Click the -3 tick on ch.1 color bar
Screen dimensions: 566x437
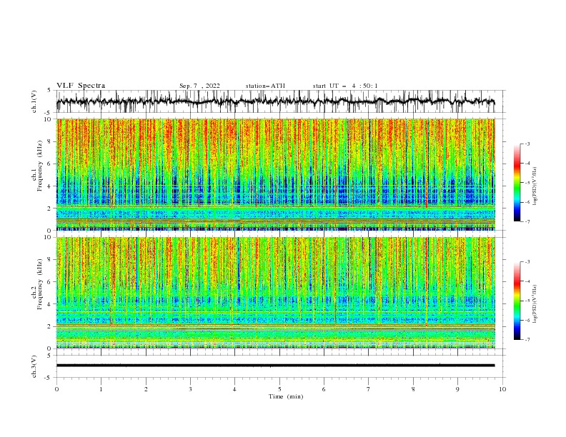[x=527, y=144]
